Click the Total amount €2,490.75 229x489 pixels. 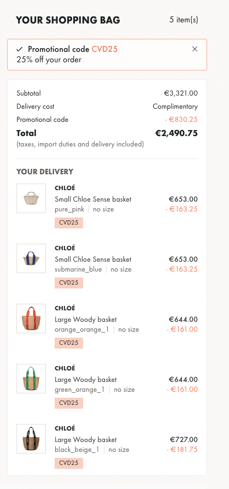[177, 133]
